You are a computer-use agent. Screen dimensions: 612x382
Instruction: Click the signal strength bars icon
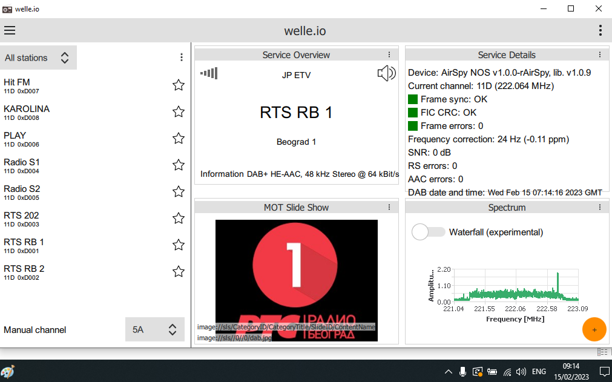tap(209, 73)
